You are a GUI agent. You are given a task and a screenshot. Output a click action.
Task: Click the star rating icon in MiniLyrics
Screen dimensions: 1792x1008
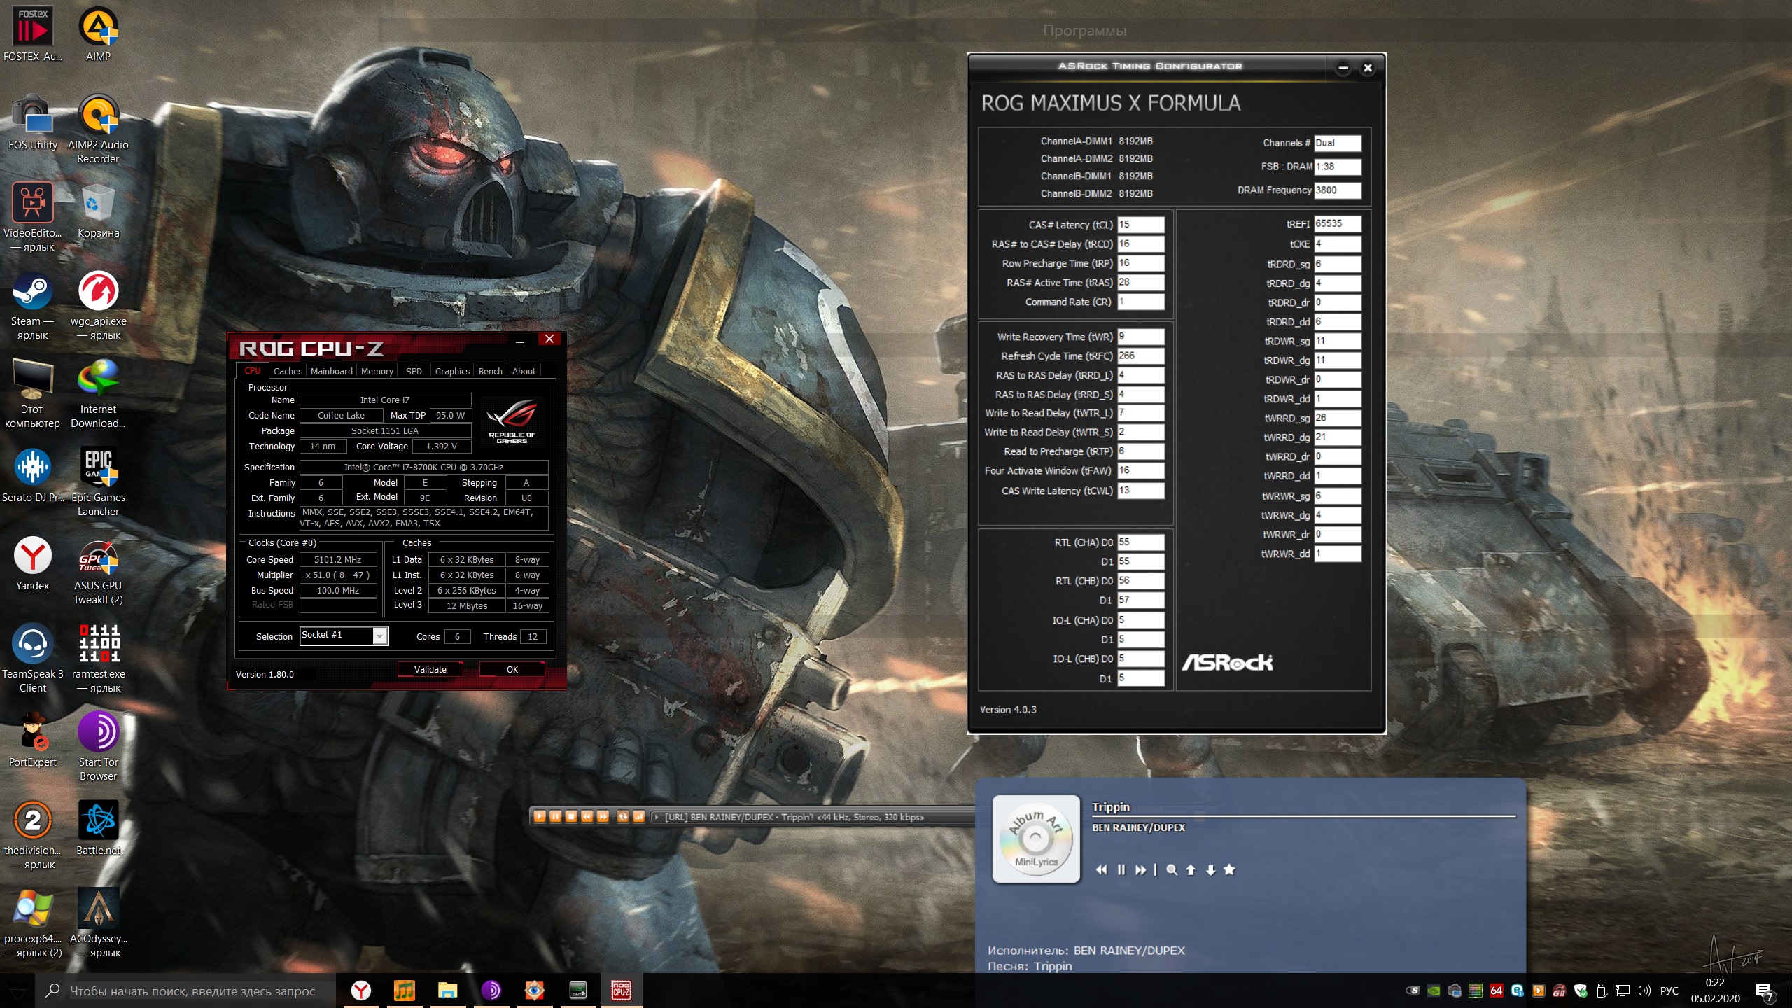tap(1230, 869)
